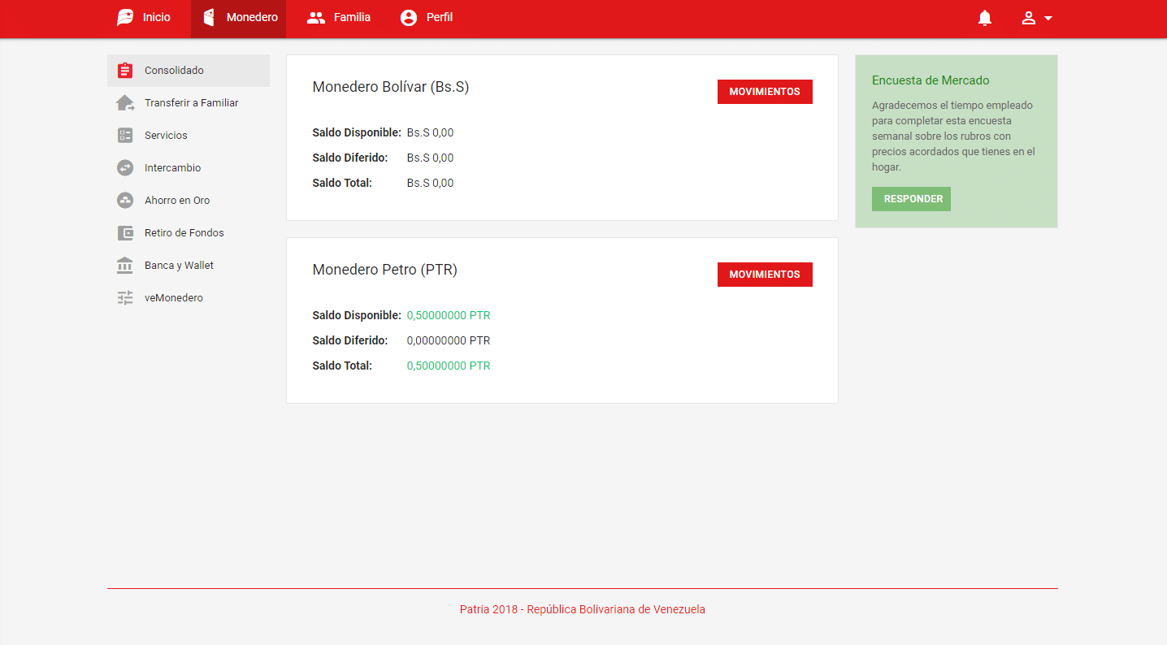
Task: Click the Monedero Bolívar (Bs.S) title
Action: pyautogui.click(x=391, y=87)
